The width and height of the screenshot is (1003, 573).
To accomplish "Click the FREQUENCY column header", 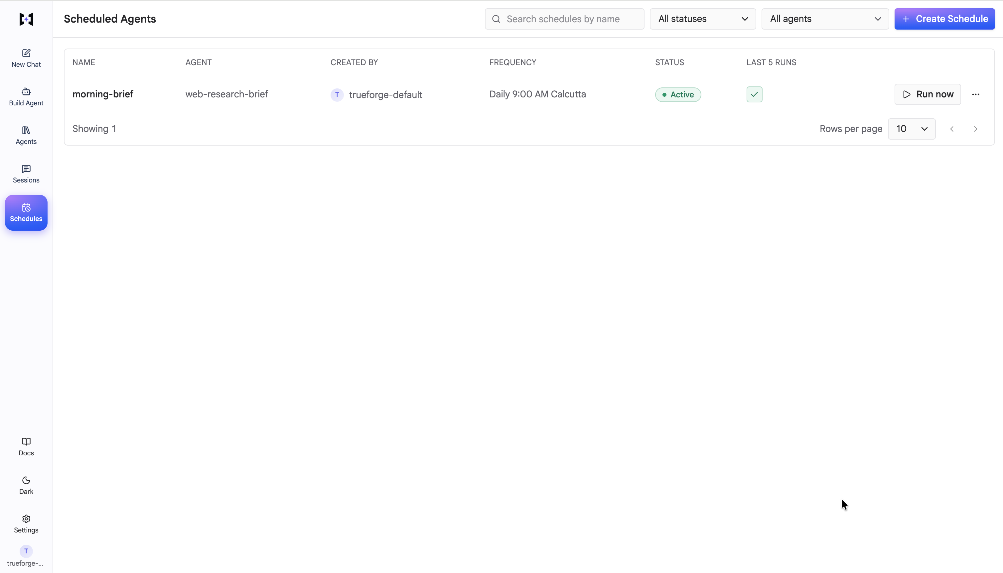I will (512, 62).
